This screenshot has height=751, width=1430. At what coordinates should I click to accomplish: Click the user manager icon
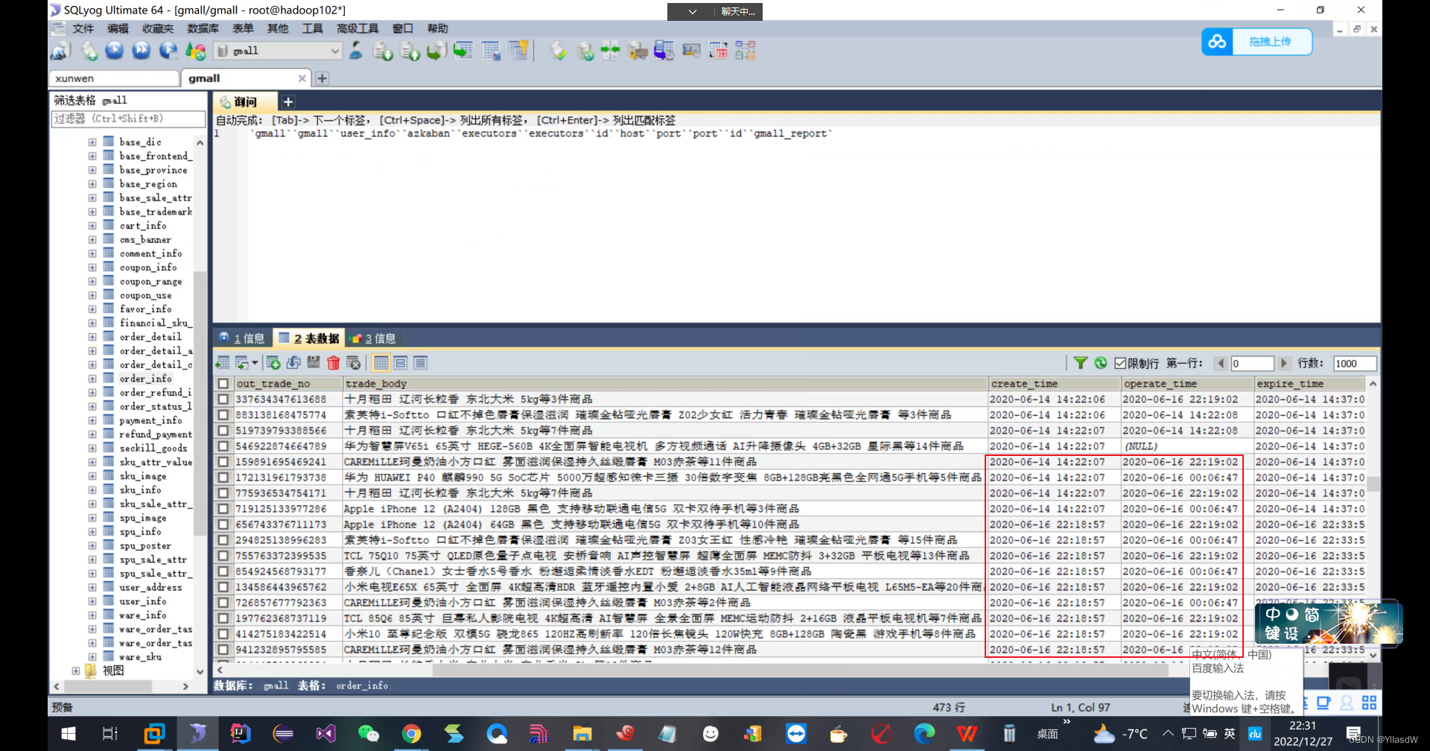point(356,51)
